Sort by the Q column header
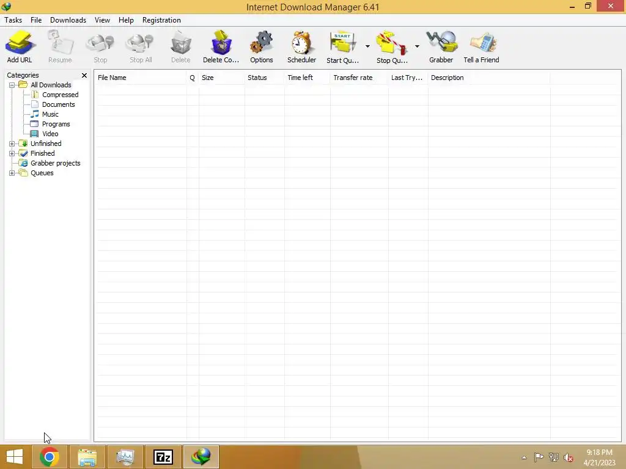Image resolution: width=626 pixels, height=469 pixels. tap(193, 78)
